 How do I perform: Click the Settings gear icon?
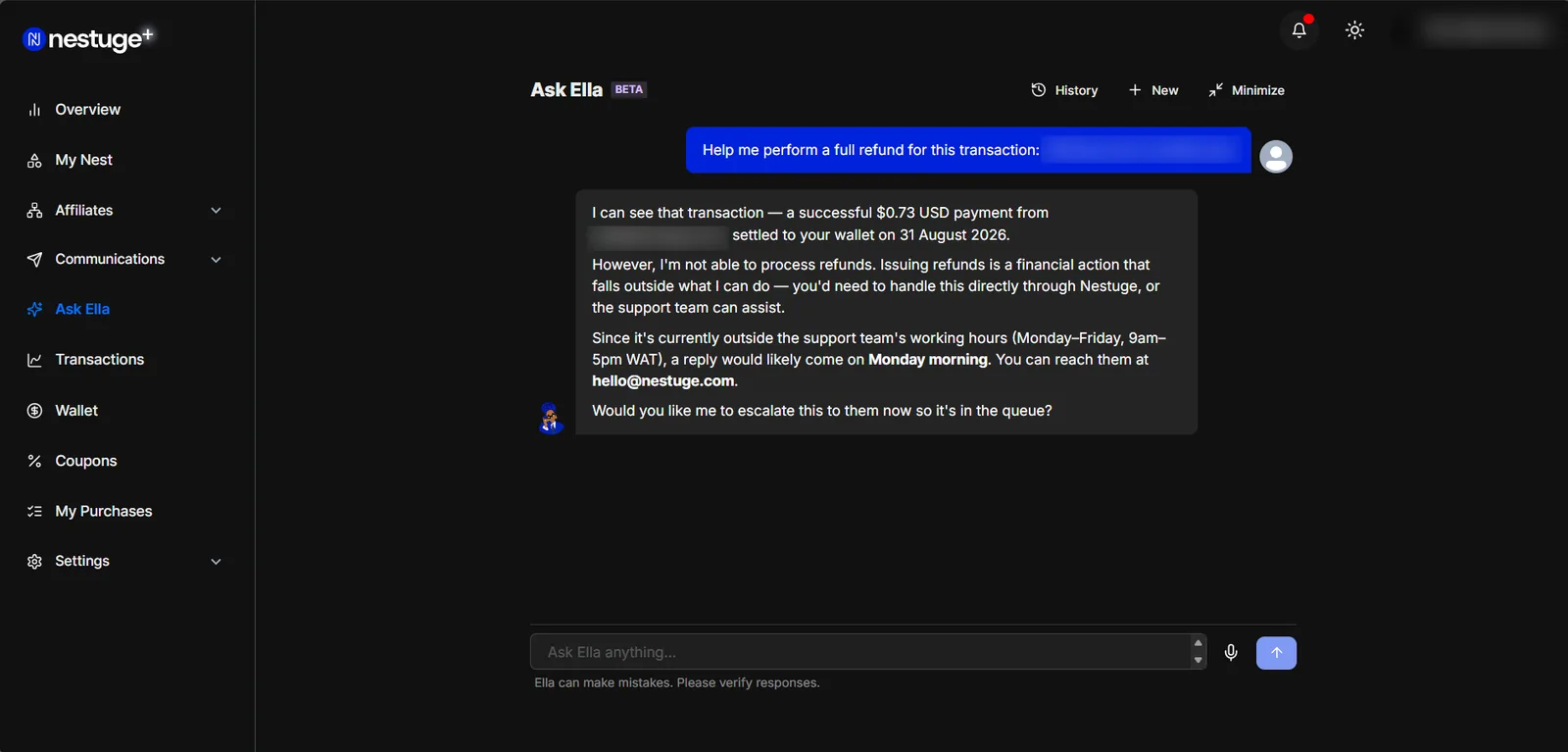click(x=34, y=562)
